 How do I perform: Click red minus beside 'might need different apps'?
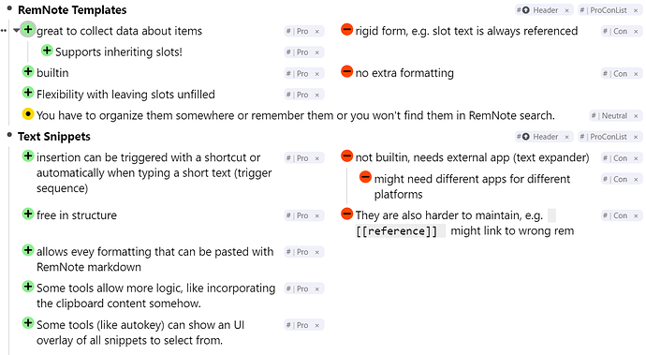[365, 177]
